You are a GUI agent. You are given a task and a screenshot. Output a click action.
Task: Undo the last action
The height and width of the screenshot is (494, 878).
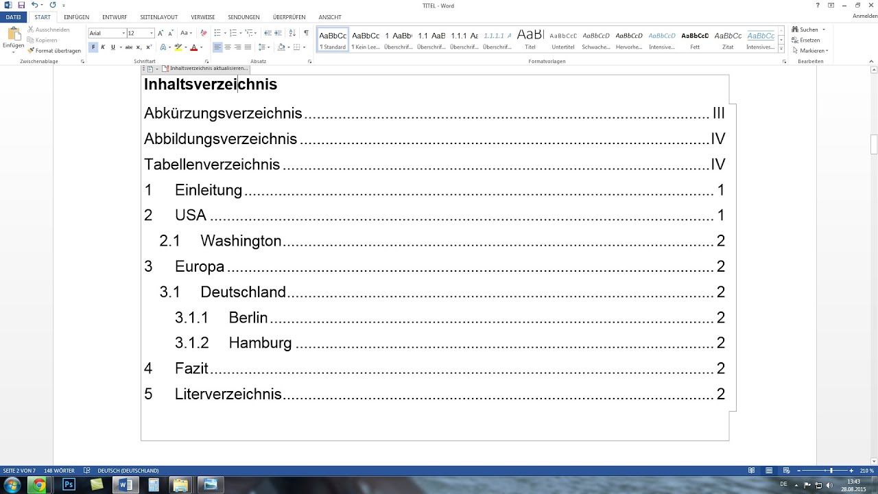(x=34, y=5)
